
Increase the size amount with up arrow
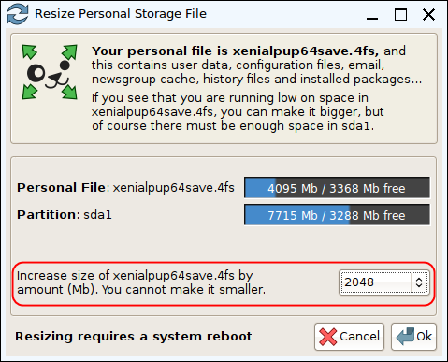[419, 280]
